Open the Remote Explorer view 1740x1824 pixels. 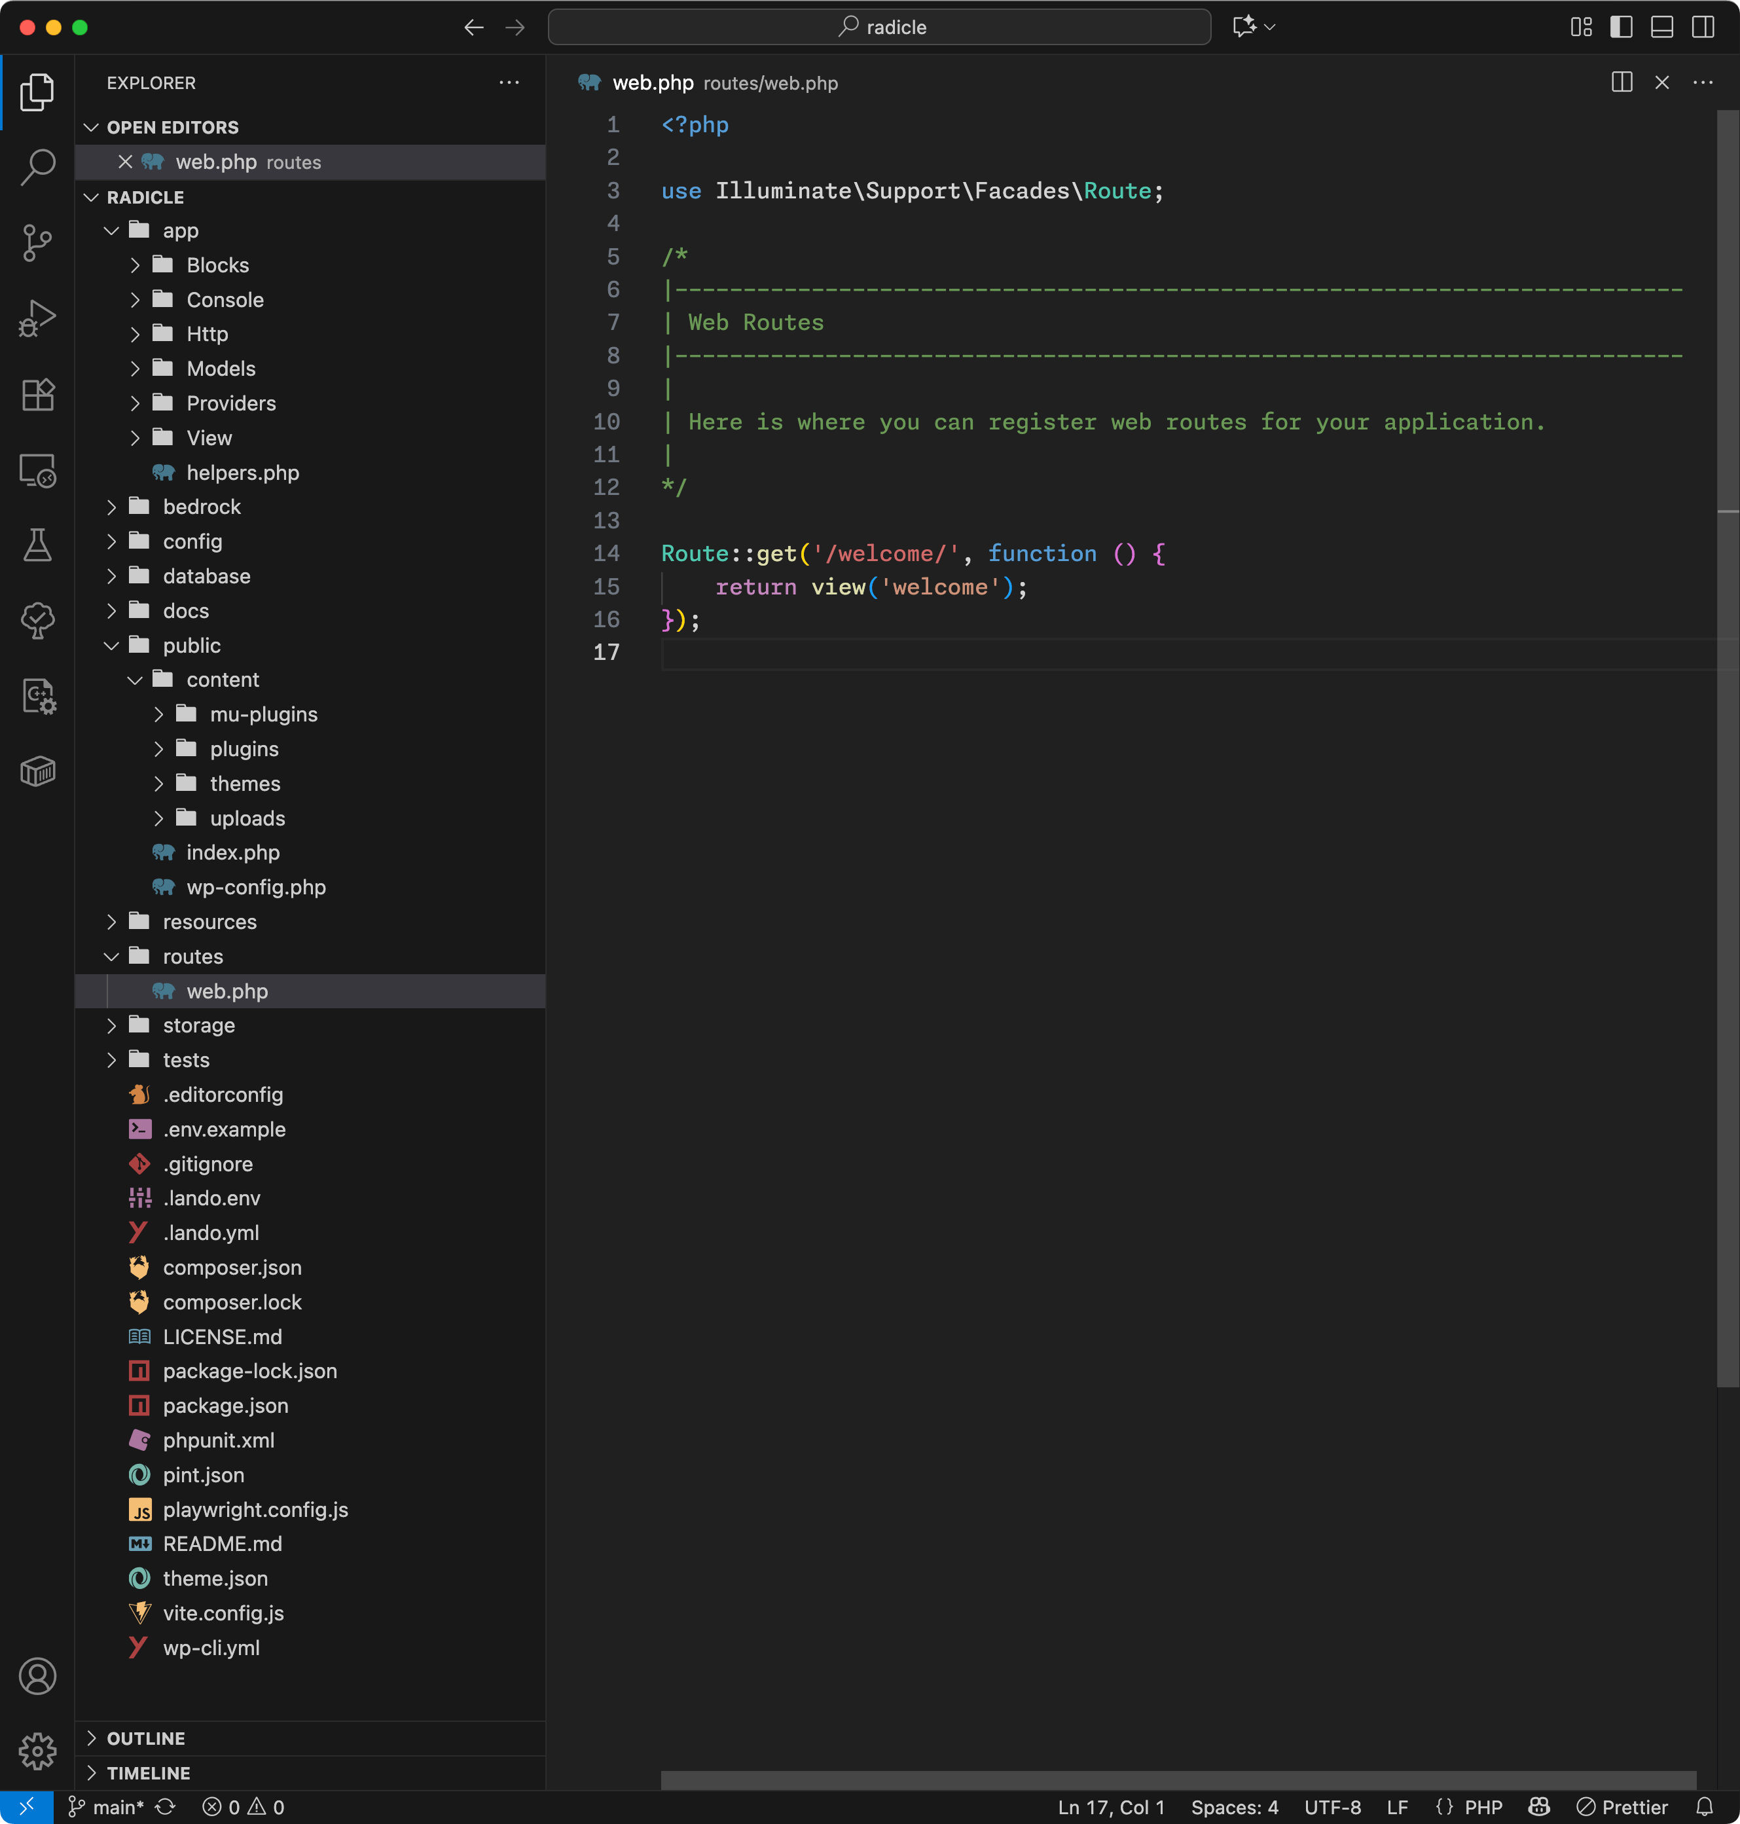(37, 470)
